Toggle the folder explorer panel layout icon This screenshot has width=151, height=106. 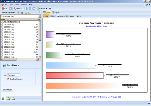pos(10,9)
